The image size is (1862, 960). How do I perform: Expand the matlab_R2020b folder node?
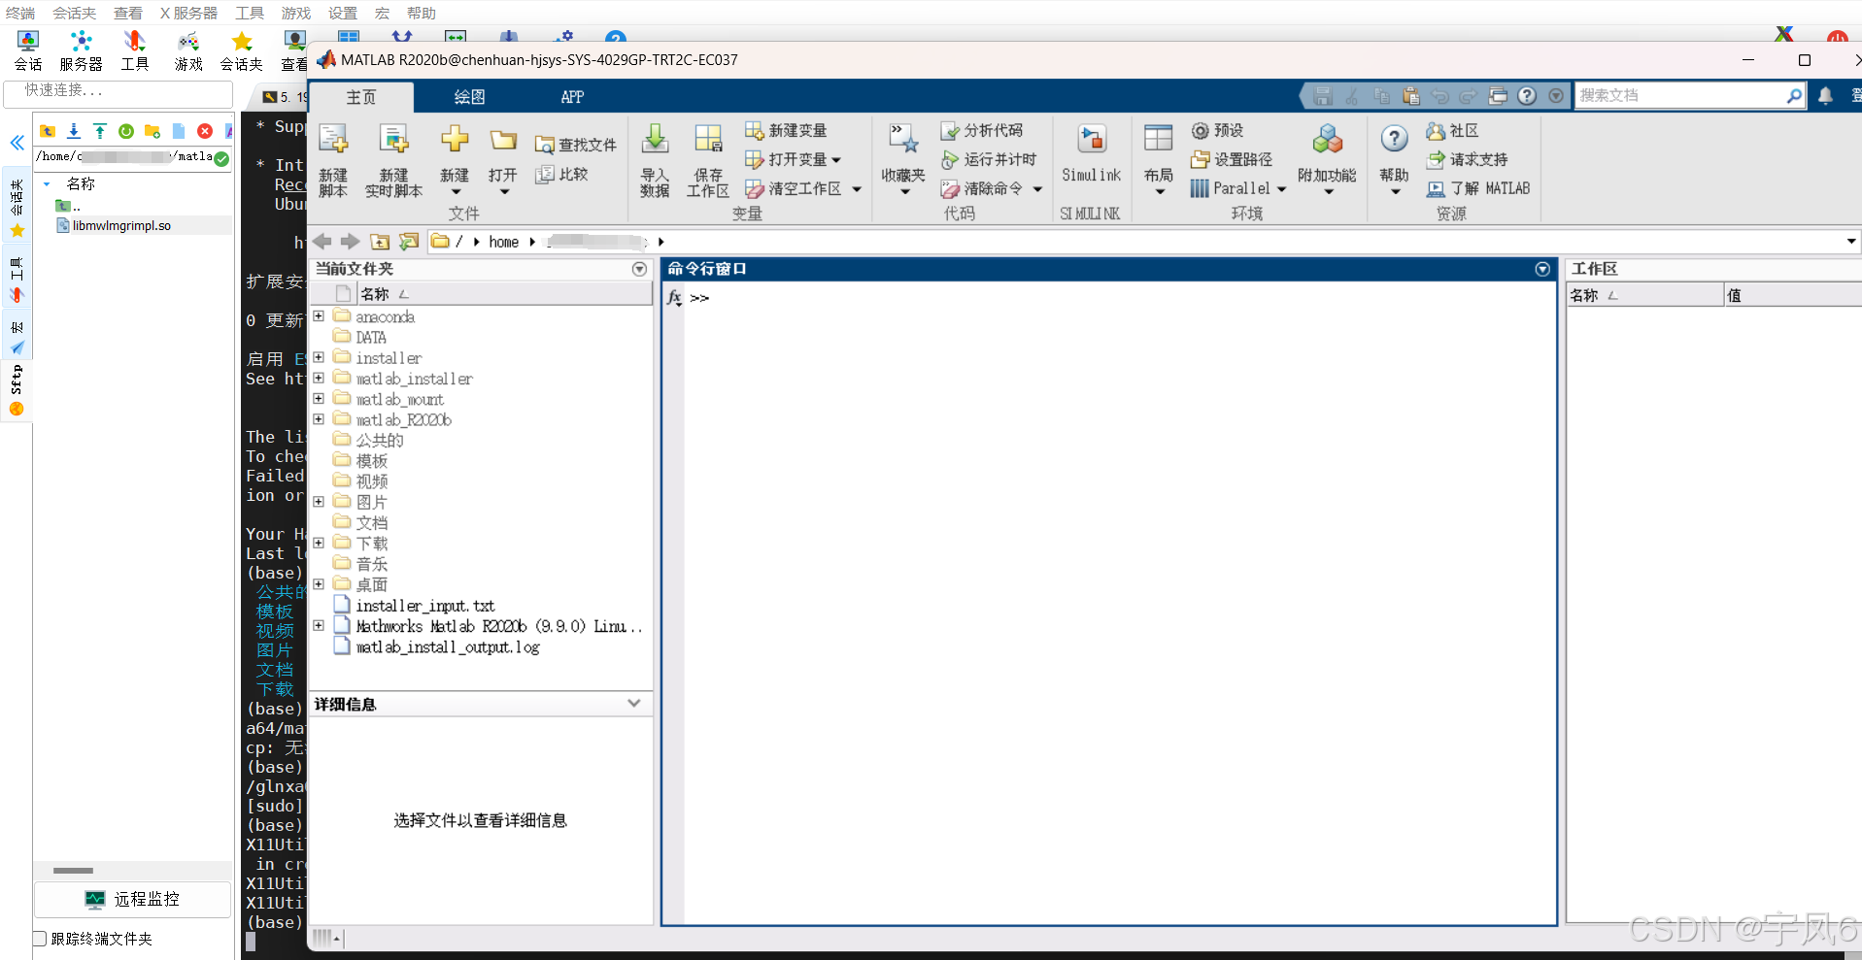coord(319,418)
